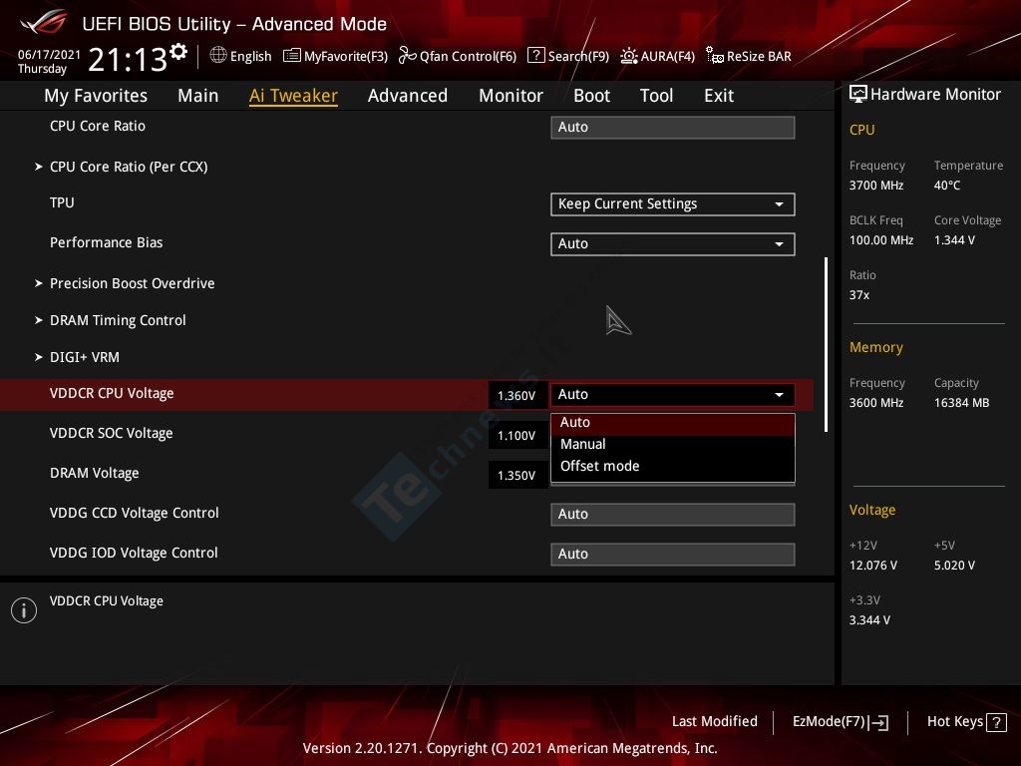Click the 3700 MHz CPU frequency value
Viewport: 1021px width, 766px height.
[x=875, y=186]
